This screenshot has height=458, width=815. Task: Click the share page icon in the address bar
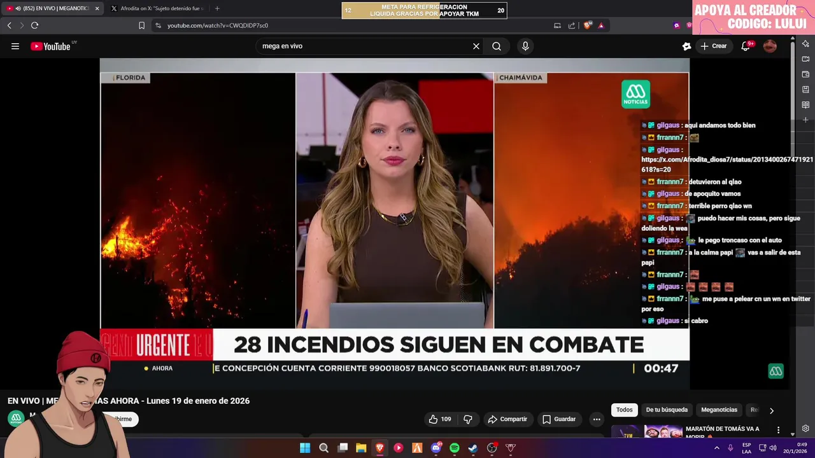572,25
